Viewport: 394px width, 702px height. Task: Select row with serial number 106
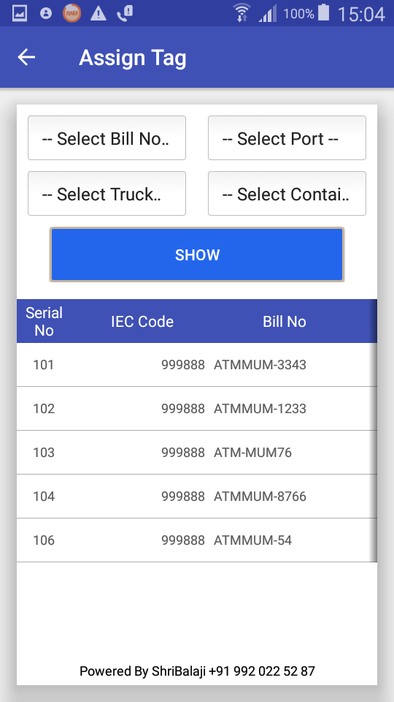pyautogui.click(x=197, y=540)
